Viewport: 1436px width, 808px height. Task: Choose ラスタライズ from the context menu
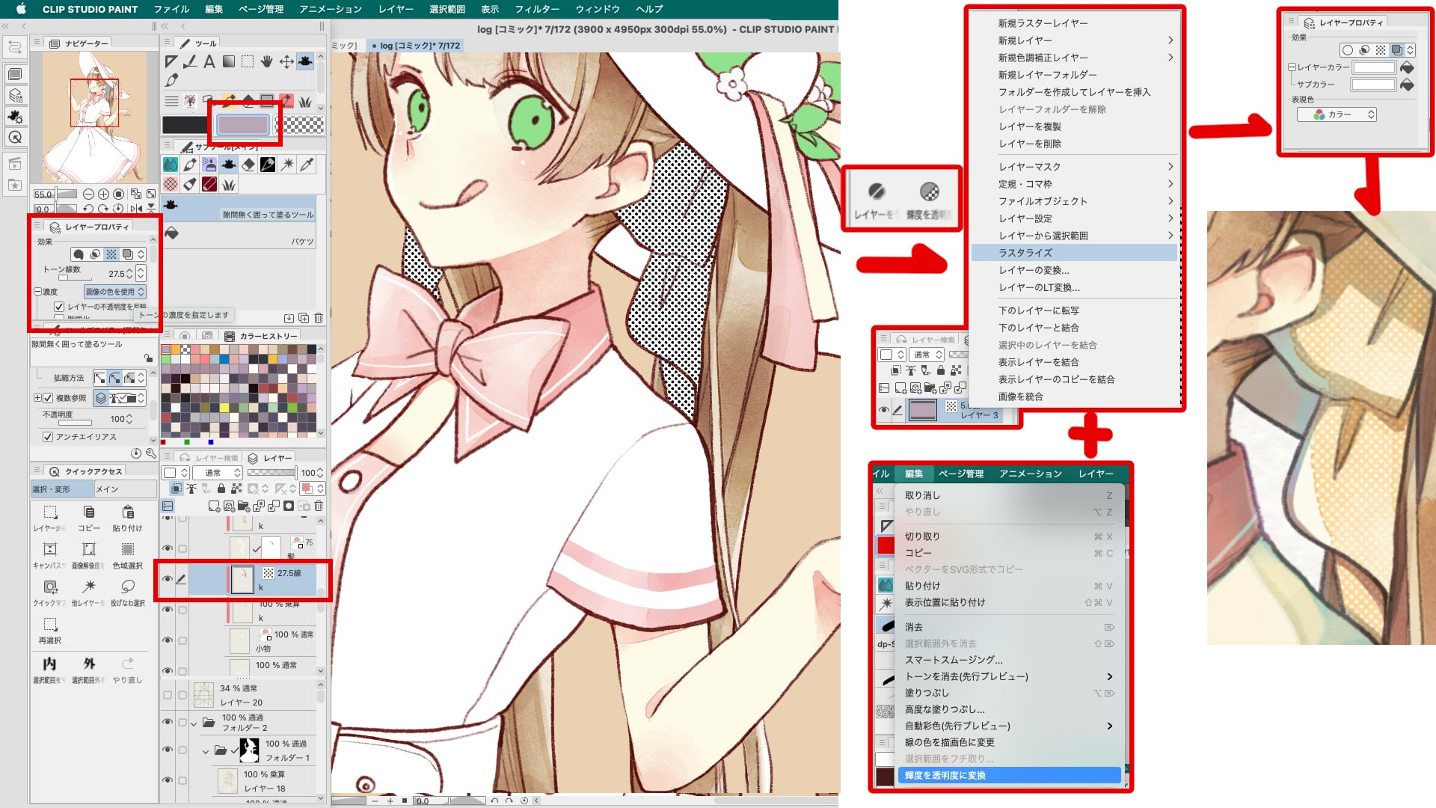[1074, 253]
